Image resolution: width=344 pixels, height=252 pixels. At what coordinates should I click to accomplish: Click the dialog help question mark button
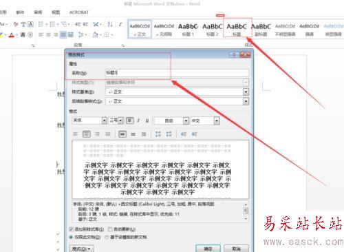pos(234,54)
